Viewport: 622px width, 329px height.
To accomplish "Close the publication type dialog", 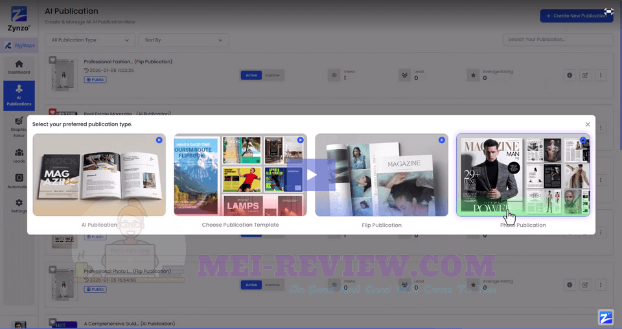I will pyautogui.click(x=588, y=124).
